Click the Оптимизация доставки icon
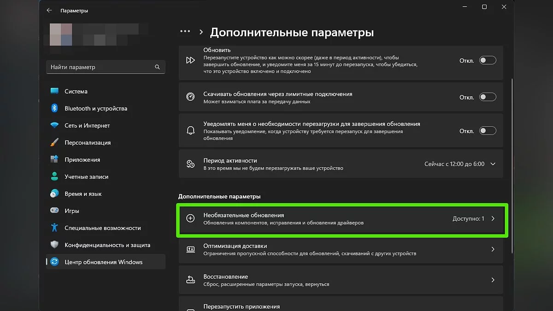 pos(190,249)
